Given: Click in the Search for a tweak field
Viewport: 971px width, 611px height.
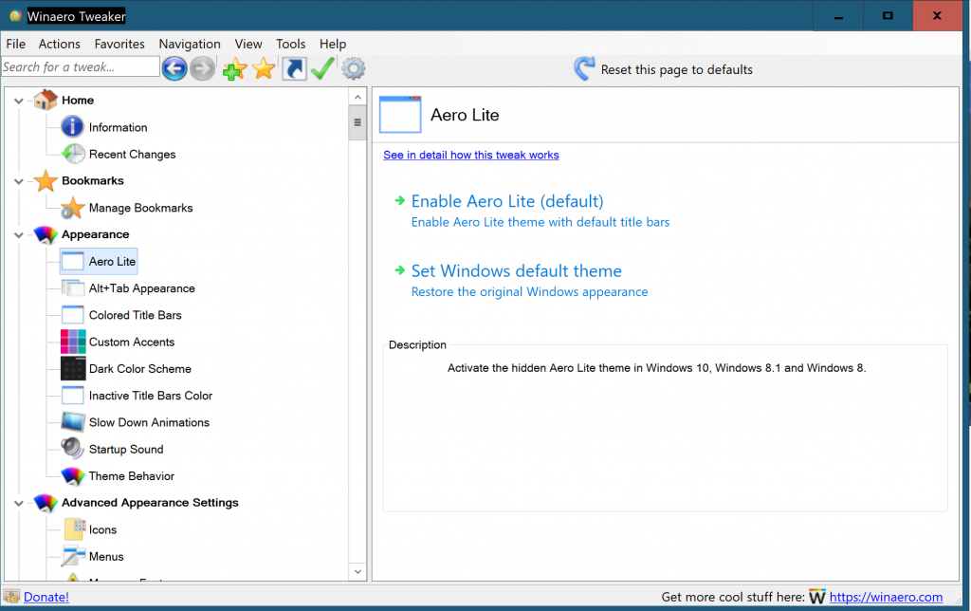Looking at the screenshot, I should [x=81, y=67].
